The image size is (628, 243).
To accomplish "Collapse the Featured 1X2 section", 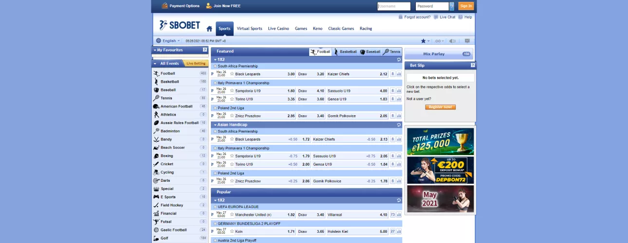I will 215,59.
